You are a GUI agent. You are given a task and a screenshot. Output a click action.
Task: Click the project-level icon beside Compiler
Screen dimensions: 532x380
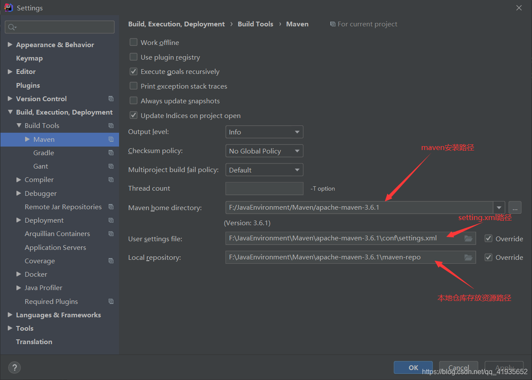(x=111, y=179)
